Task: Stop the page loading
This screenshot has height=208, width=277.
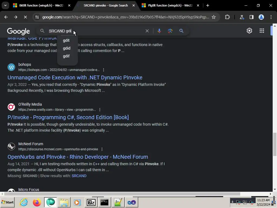Action: point(25,17)
